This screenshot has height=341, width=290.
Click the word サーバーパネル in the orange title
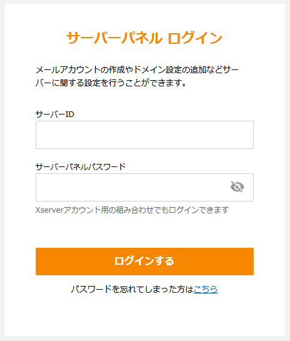115,38
